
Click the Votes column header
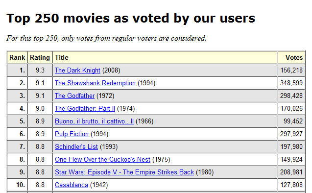(x=291, y=57)
